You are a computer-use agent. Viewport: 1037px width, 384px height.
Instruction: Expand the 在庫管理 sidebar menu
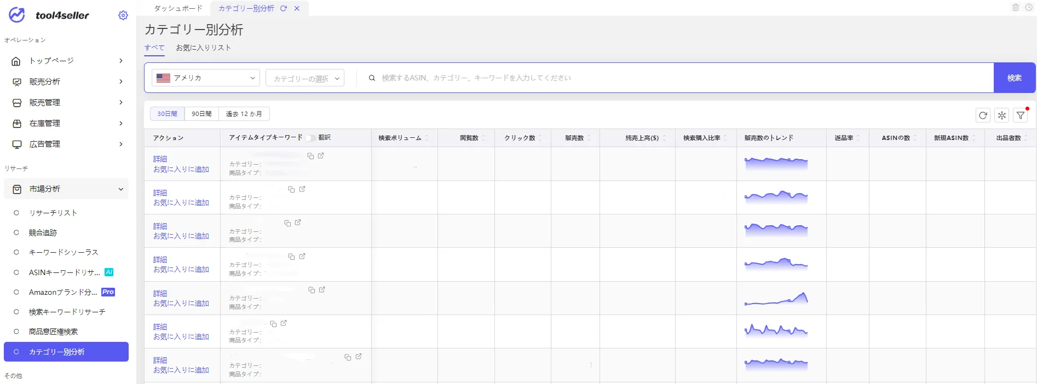[x=121, y=123]
